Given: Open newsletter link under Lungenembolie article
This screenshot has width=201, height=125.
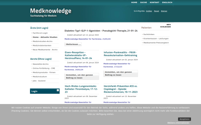Looking at the screenshot, I should tap(78, 102).
